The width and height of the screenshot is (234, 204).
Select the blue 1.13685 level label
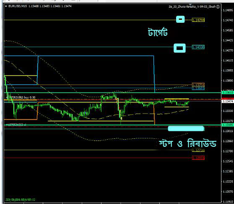point(198,88)
